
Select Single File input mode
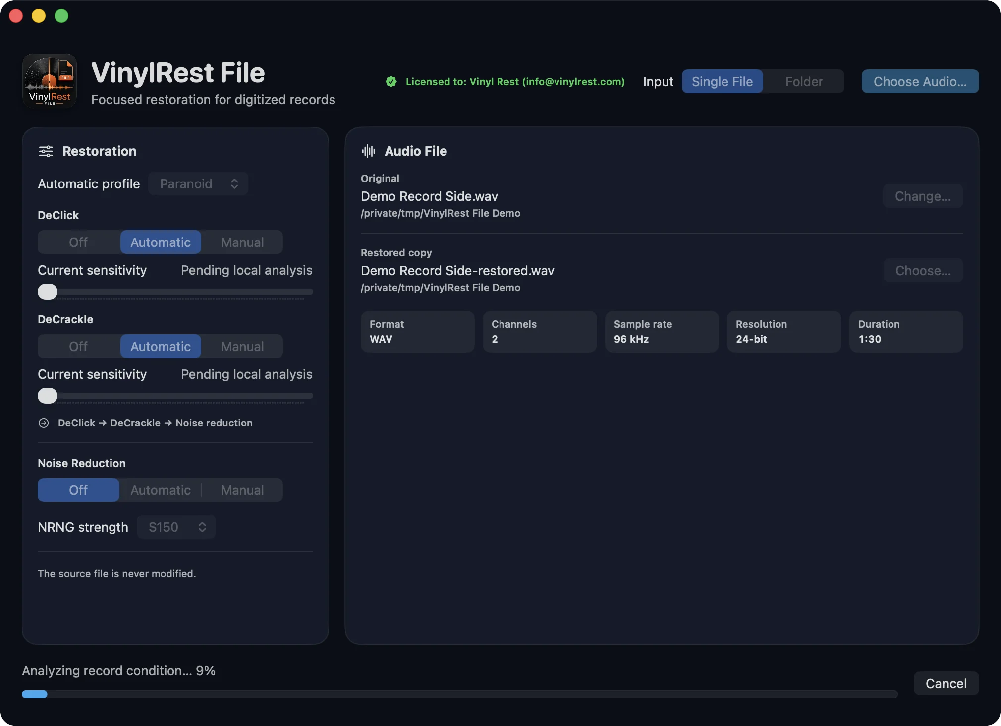coord(722,81)
